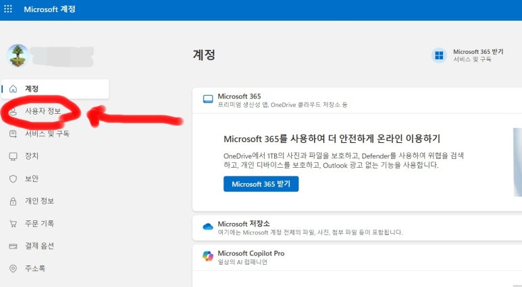Open 주소록 sidebar entry
Viewport: 522px width, 287px height.
[x=35, y=268]
